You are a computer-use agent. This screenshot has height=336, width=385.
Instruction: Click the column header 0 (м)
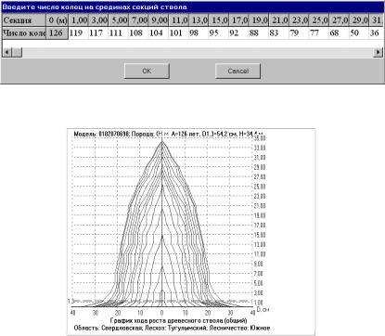pos(58,20)
